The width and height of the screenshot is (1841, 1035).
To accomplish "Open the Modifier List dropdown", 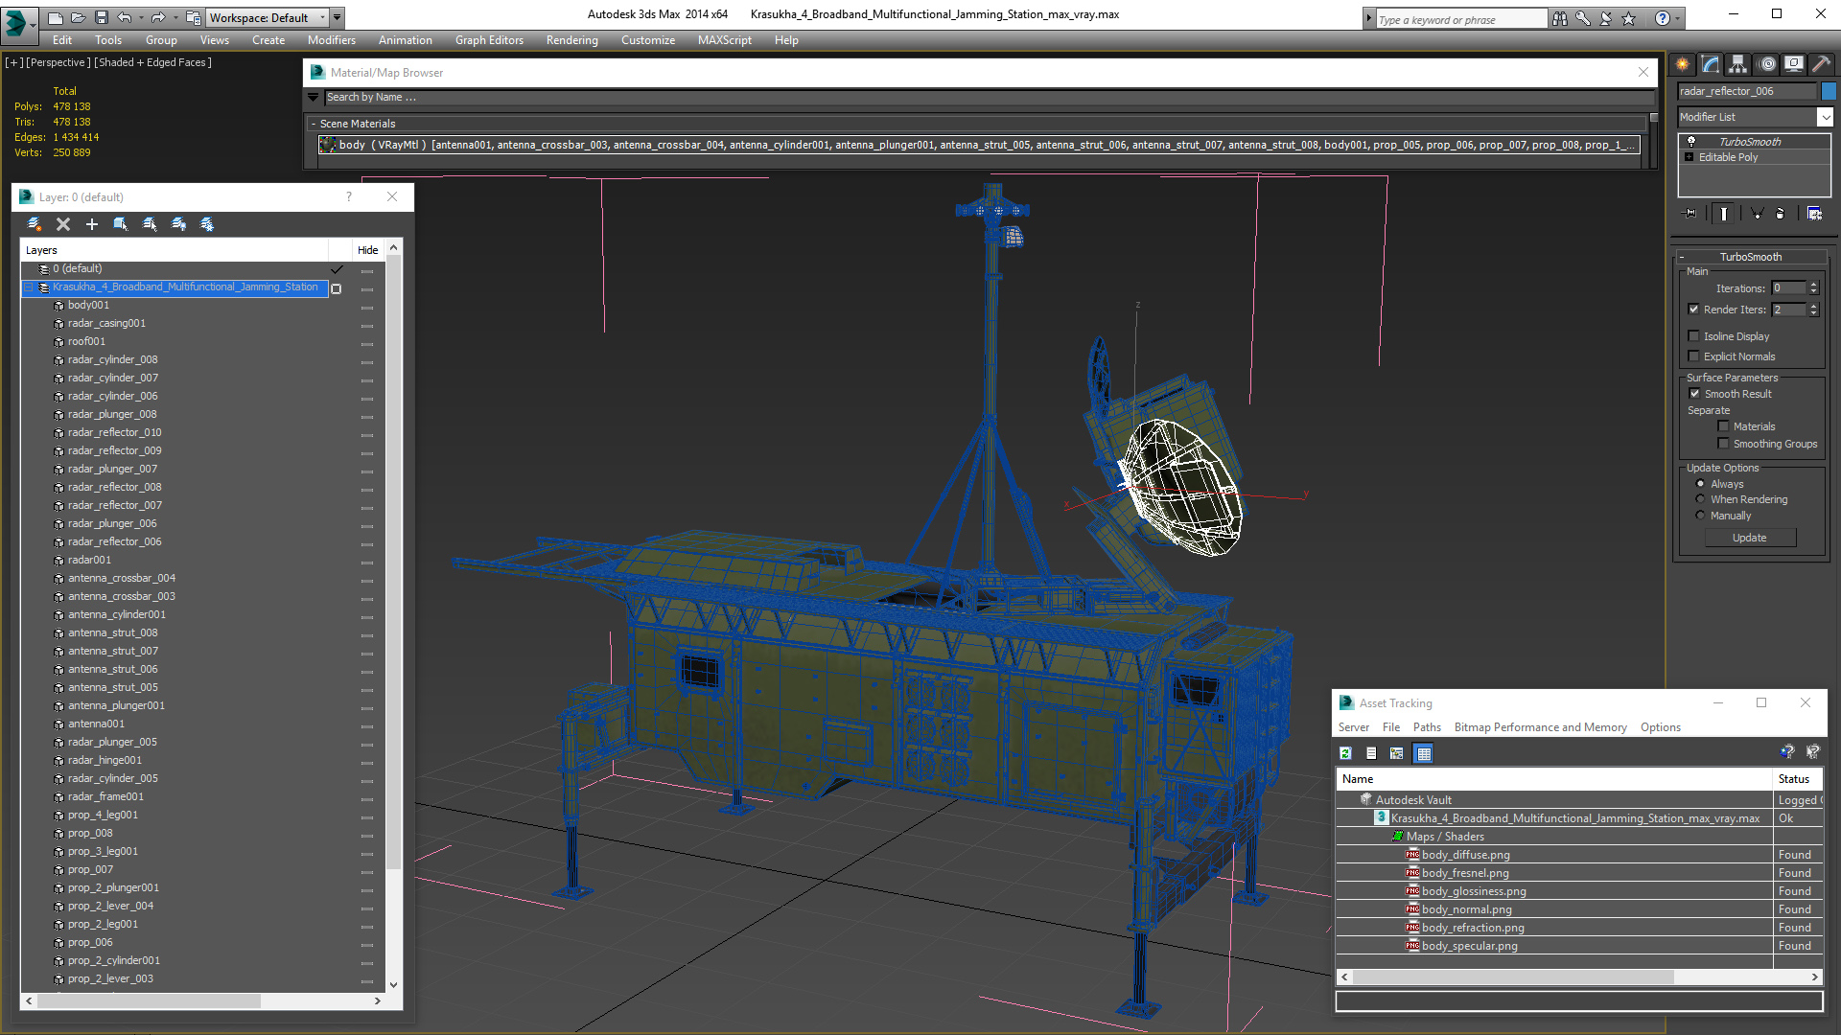I will tap(1824, 117).
